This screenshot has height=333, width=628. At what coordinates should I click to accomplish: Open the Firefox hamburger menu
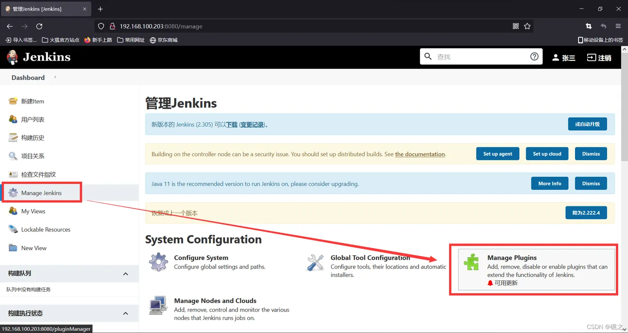tap(618, 26)
